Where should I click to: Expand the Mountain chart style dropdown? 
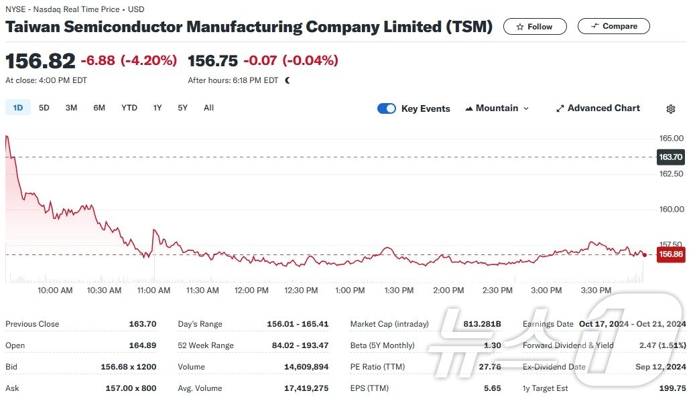point(525,108)
